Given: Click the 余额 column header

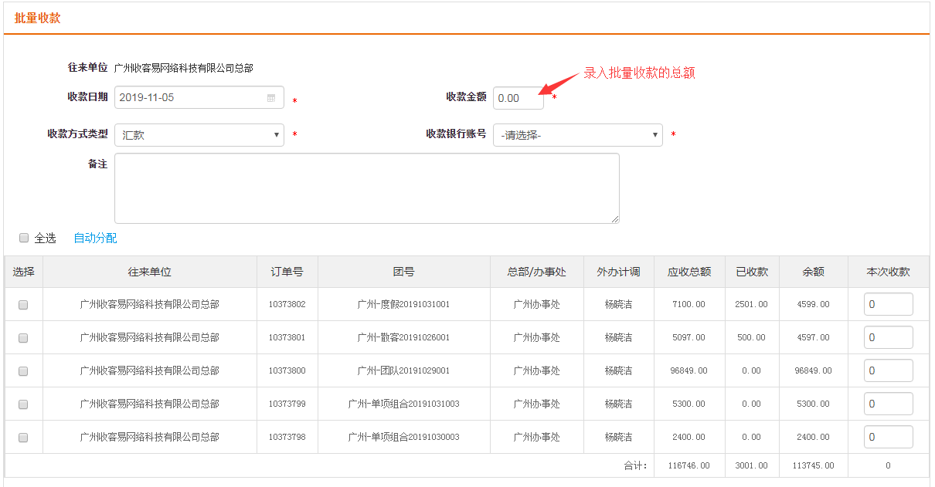Looking at the screenshot, I should [813, 272].
